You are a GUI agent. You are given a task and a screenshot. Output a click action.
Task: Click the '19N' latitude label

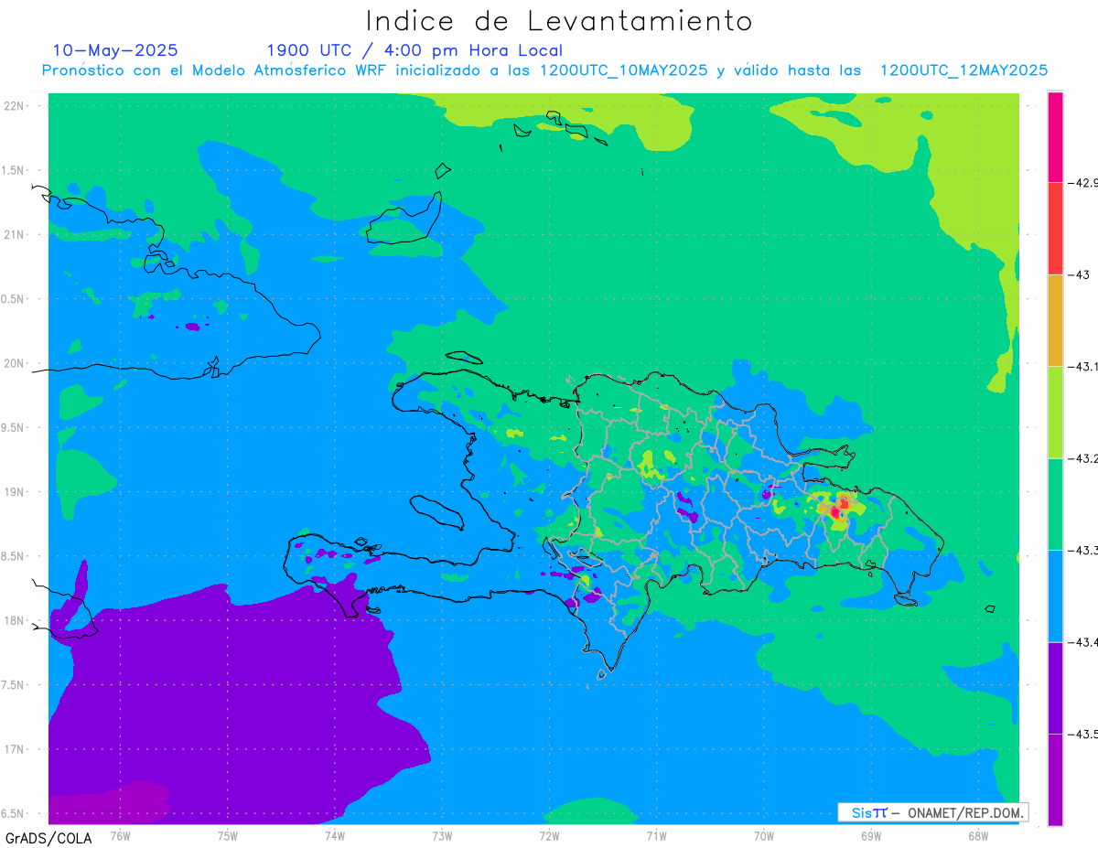point(15,491)
